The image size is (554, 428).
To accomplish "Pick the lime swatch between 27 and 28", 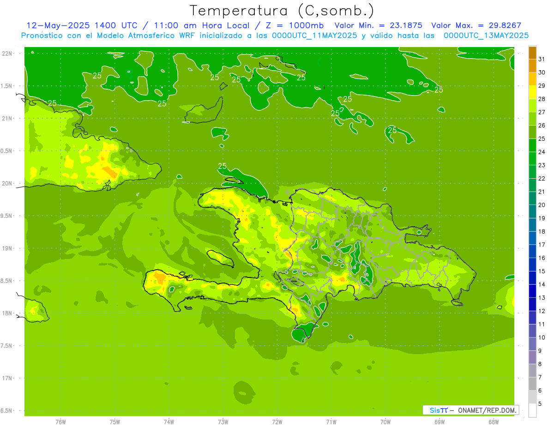I will pos(532,106).
